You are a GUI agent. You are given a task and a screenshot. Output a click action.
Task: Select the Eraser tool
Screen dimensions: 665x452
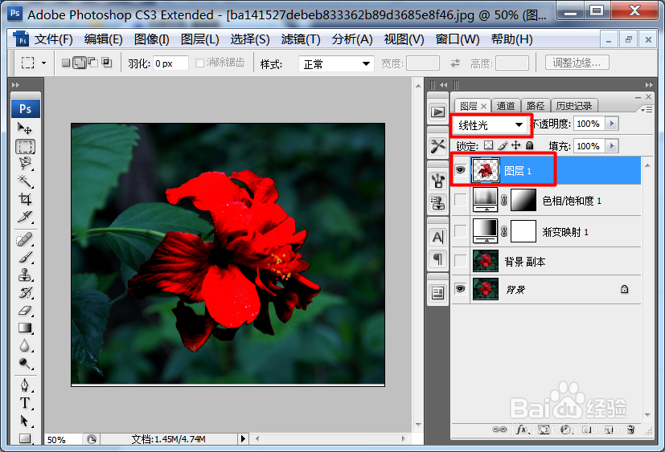(25, 311)
